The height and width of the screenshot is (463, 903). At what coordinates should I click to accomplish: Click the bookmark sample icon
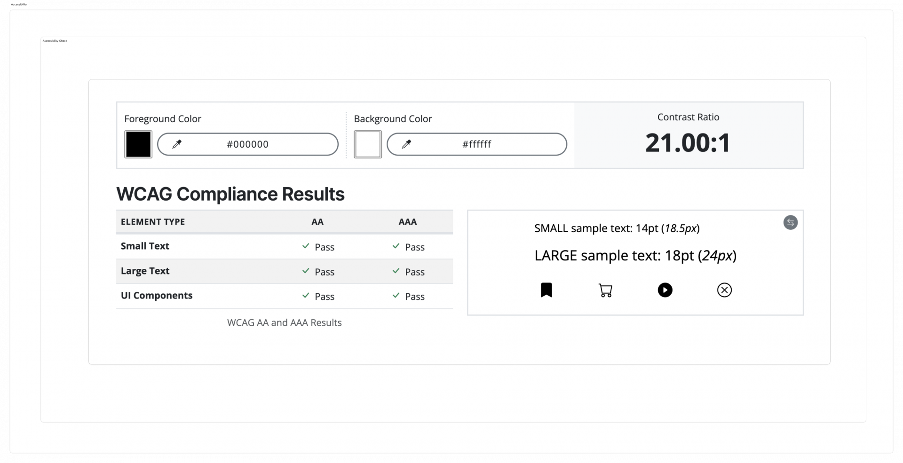546,290
